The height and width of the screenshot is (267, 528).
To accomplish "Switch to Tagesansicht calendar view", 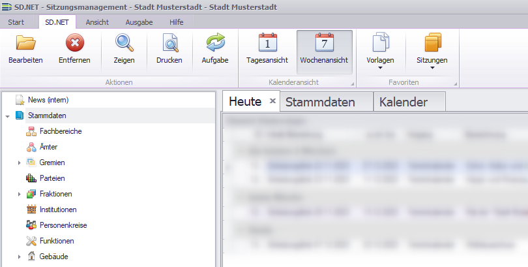I will coord(268,44).
